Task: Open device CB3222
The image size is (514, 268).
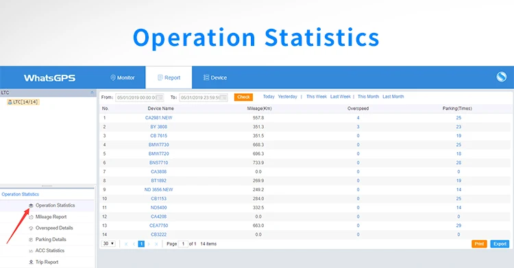Action: click(159, 234)
